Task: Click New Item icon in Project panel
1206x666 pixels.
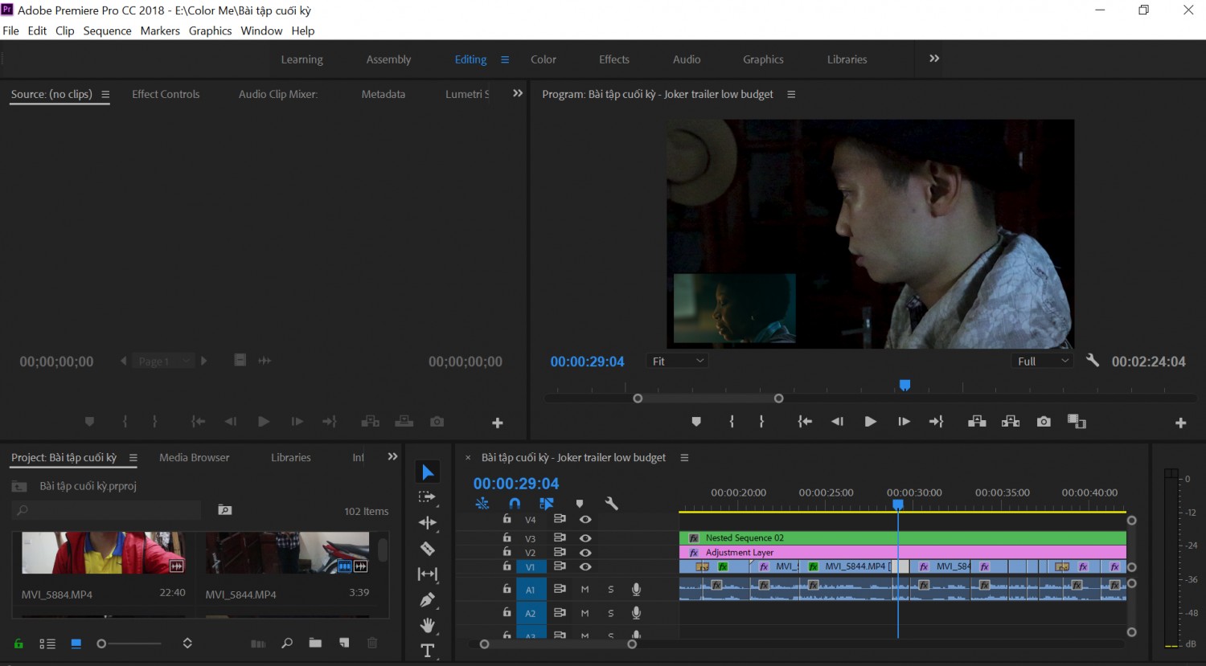Action: coord(344,644)
